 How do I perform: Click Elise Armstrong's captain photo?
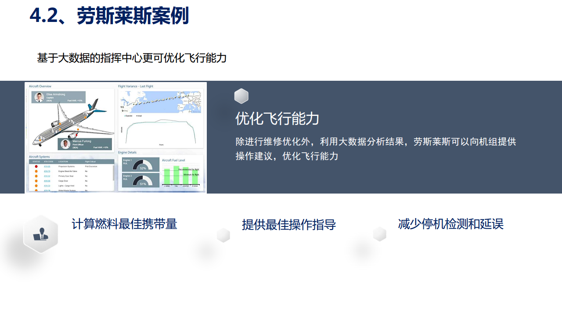[x=39, y=97]
